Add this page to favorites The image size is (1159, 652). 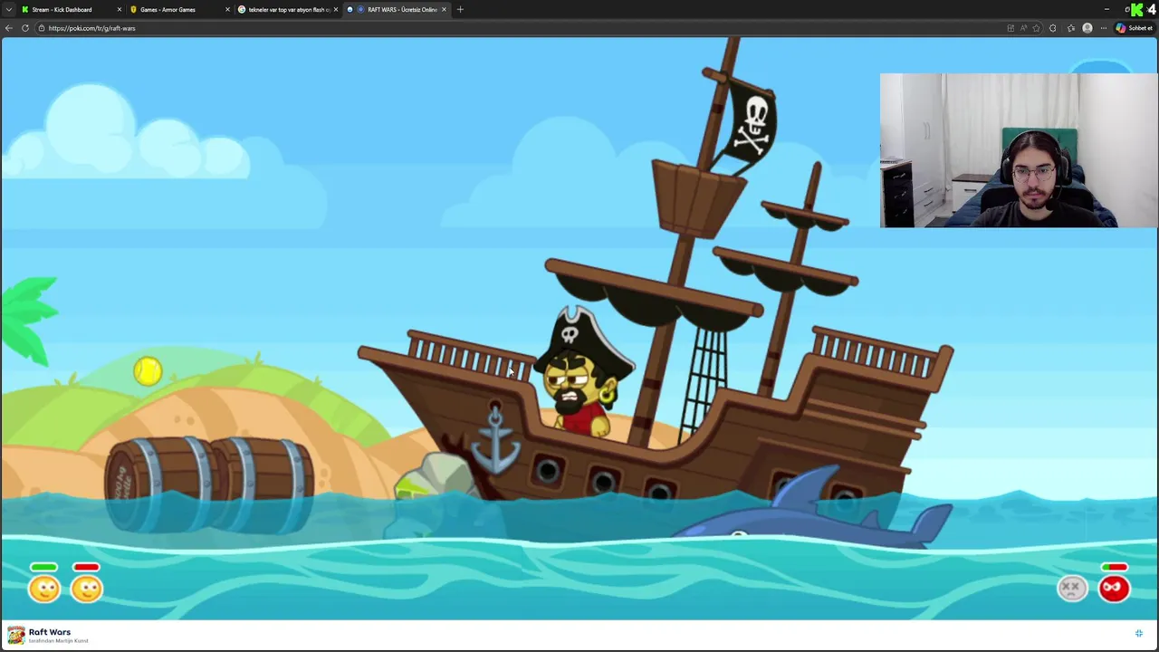(x=1037, y=28)
